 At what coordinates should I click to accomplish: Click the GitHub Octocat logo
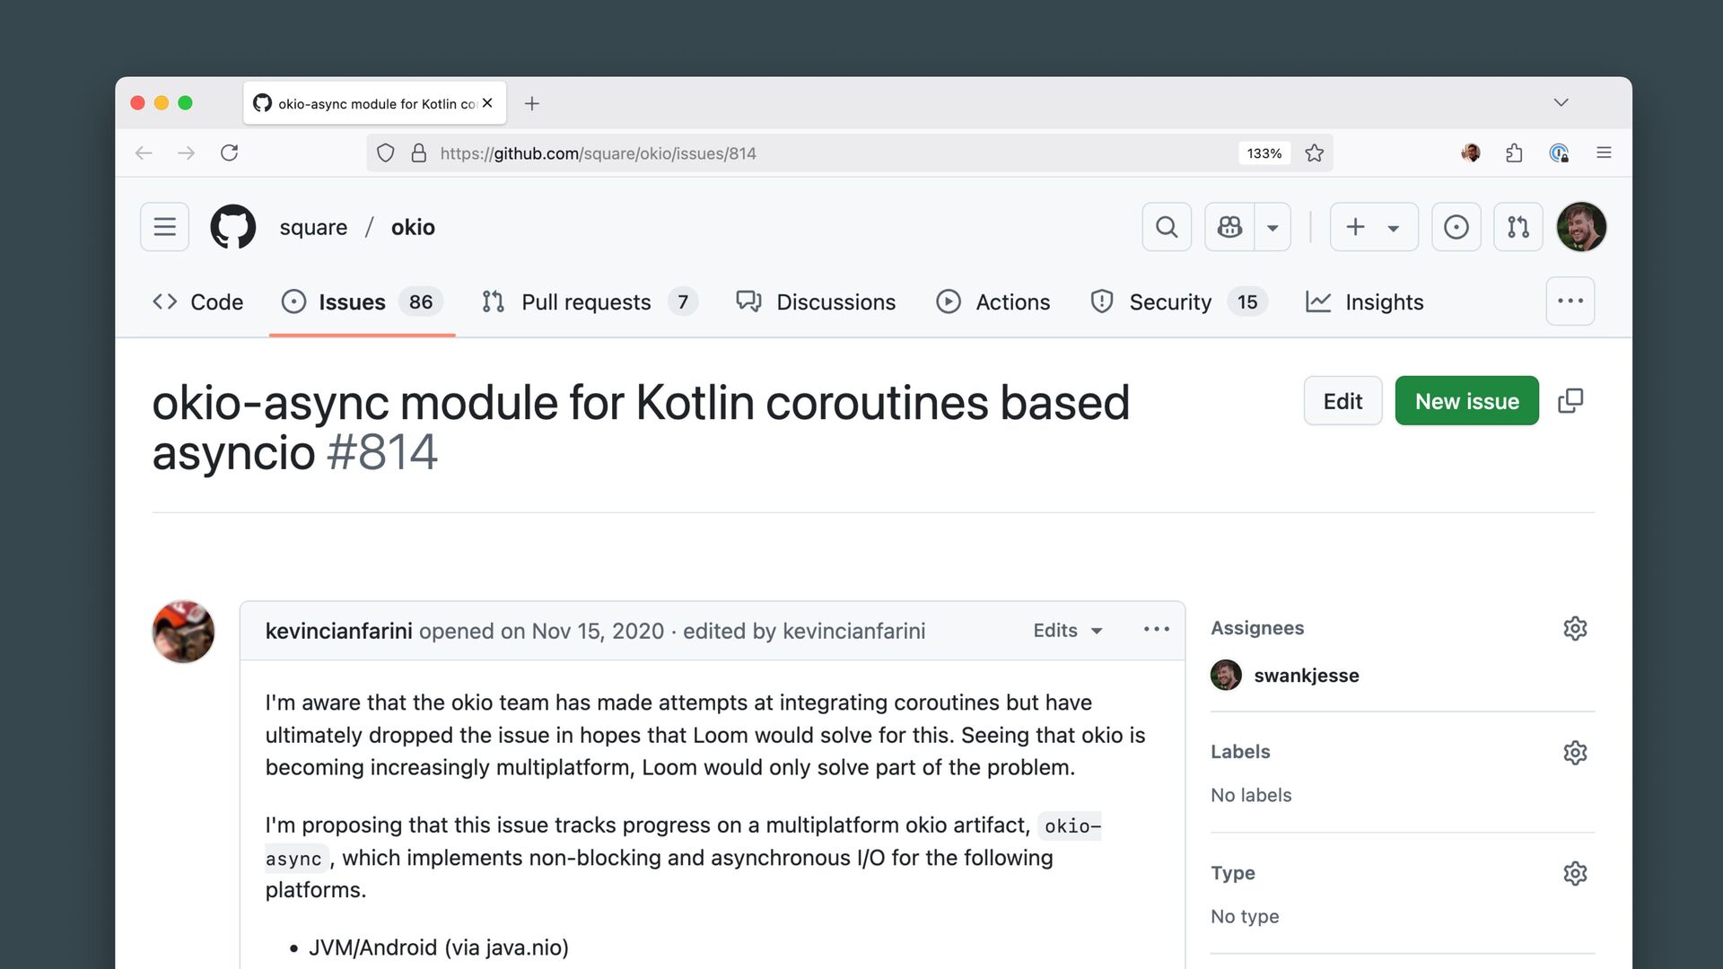pyautogui.click(x=232, y=227)
